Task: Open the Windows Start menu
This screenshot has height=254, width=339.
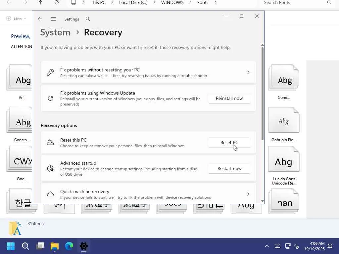Action: pos(11,246)
